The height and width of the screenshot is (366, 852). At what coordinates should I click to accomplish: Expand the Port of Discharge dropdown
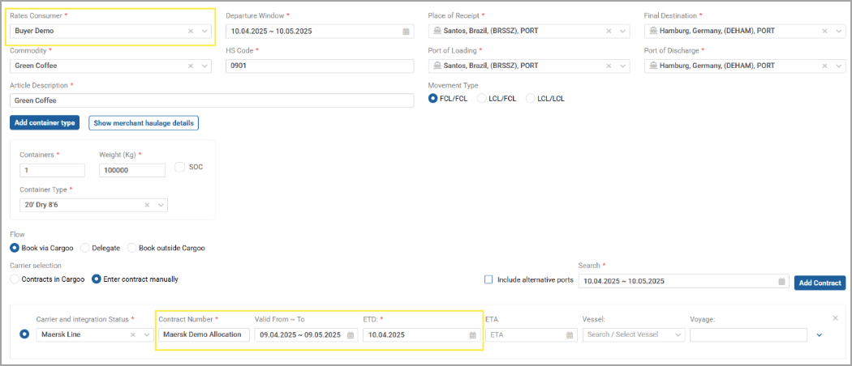[839, 66]
